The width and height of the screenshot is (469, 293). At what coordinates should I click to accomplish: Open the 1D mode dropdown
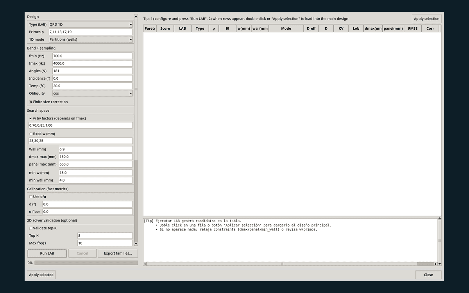(x=91, y=39)
